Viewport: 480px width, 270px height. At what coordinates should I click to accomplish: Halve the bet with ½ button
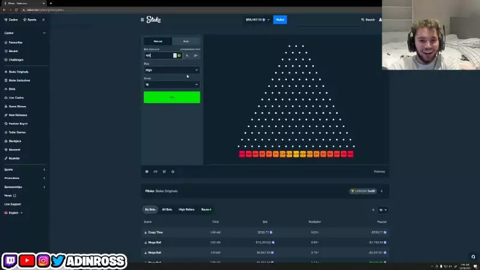click(x=187, y=56)
